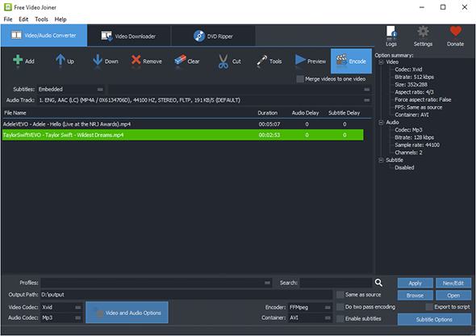Screen dimensions: 476x336
Task: Click the green Add plus icon
Action: pos(18,60)
